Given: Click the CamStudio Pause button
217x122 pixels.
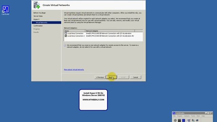Looking at the screenshot, I should tap(179, 120).
